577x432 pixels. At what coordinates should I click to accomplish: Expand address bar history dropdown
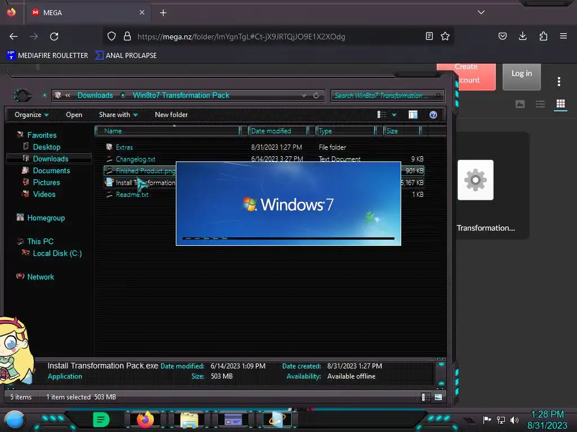tap(304, 96)
